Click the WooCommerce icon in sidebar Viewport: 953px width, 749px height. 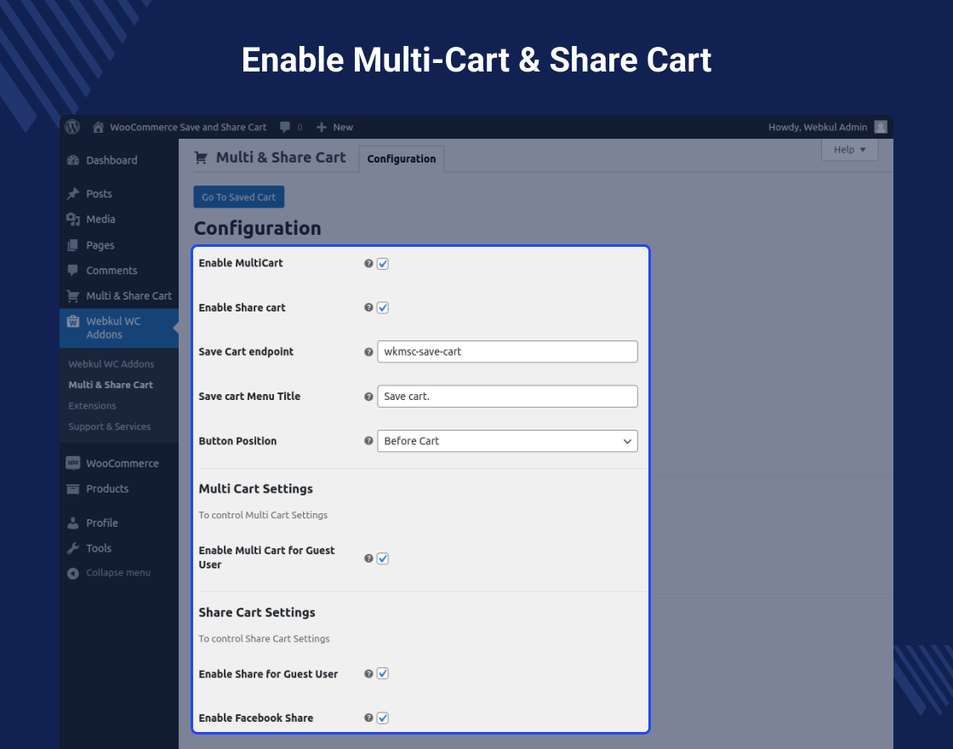[73, 463]
